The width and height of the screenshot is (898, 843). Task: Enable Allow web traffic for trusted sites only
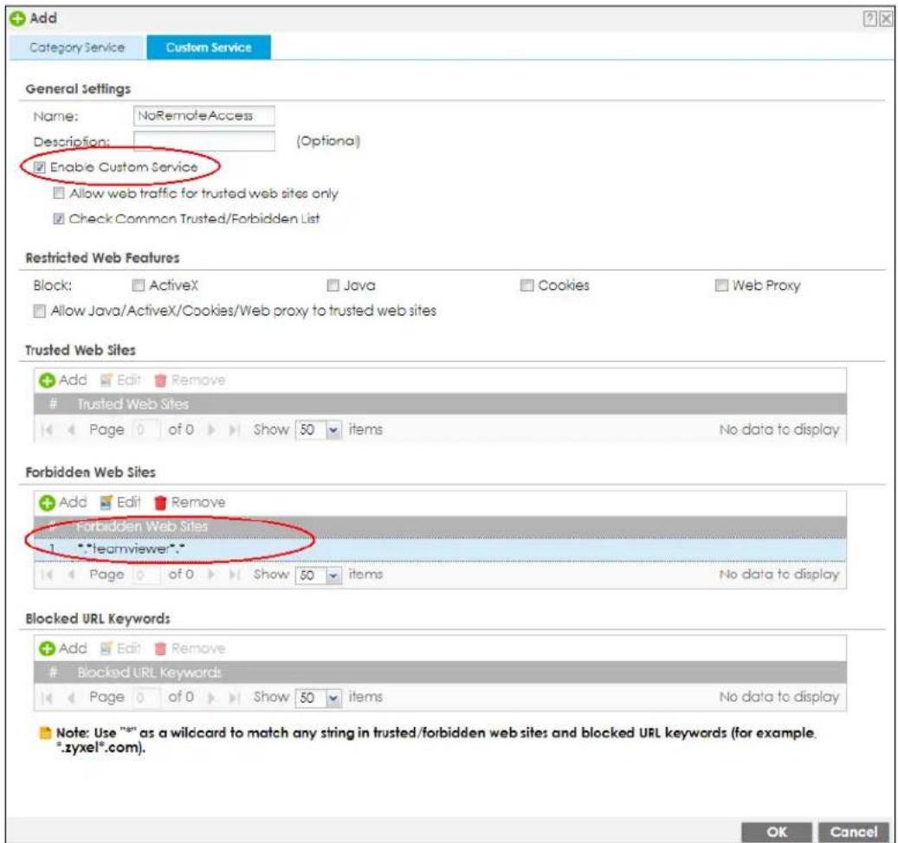coord(58,193)
